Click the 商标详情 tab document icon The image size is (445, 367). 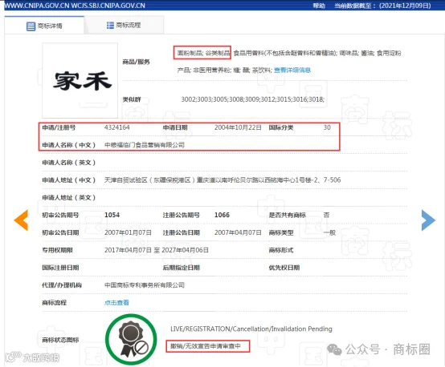click(x=31, y=26)
